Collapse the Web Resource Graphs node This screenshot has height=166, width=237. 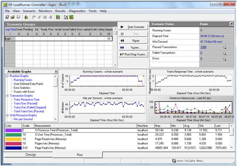click(7, 115)
